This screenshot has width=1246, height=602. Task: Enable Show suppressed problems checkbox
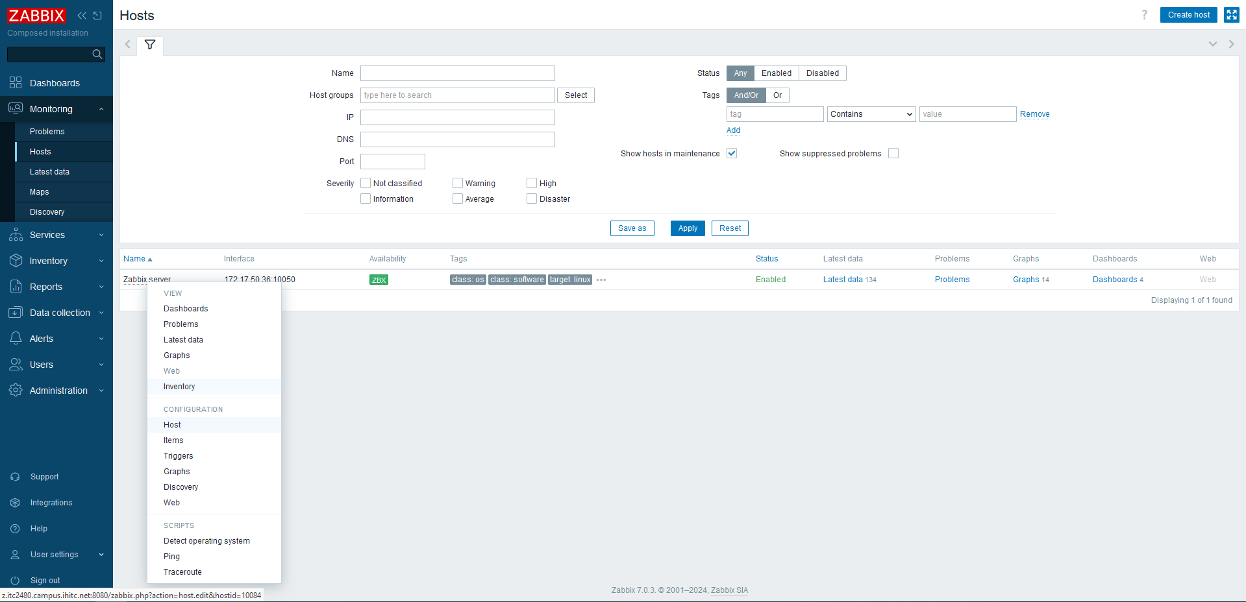(x=893, y=154)
